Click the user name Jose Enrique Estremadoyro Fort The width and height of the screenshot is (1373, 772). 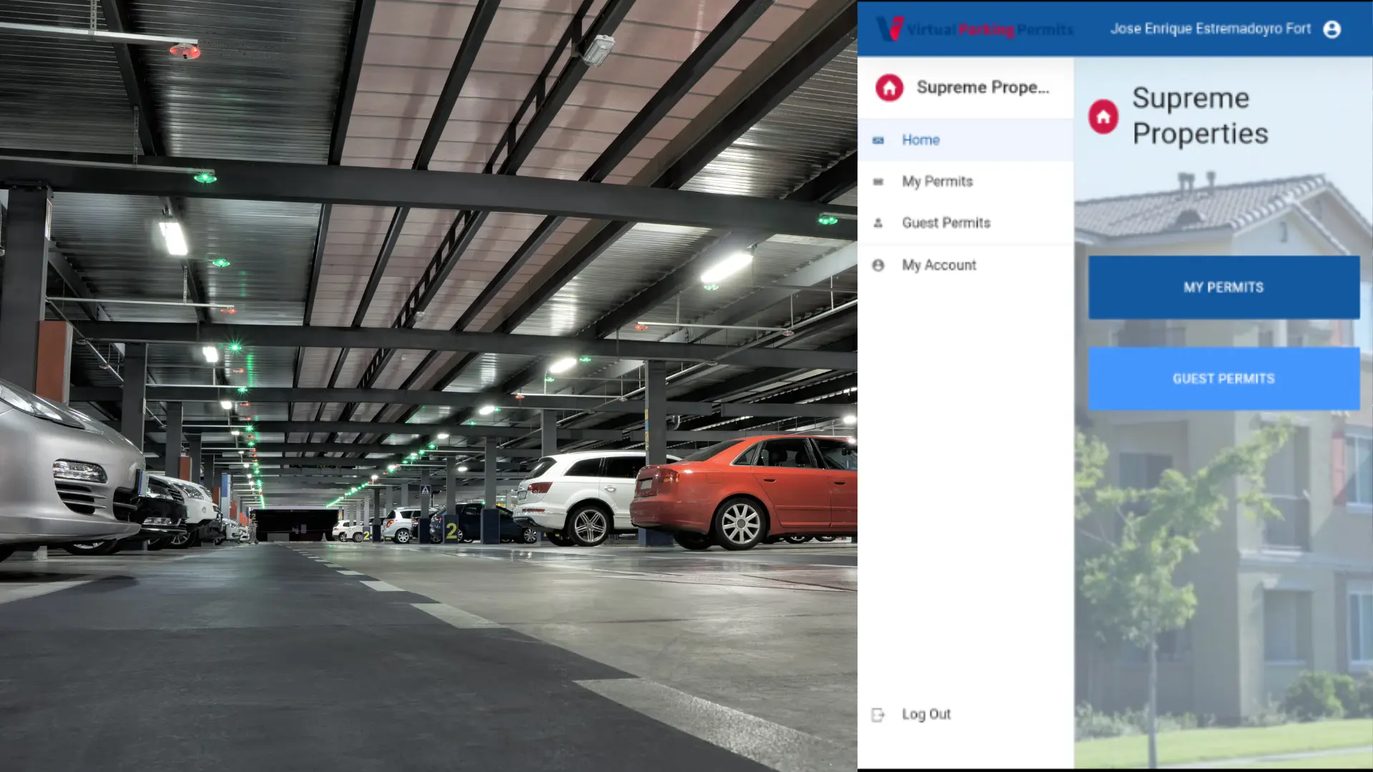(x=1210, y=29)
